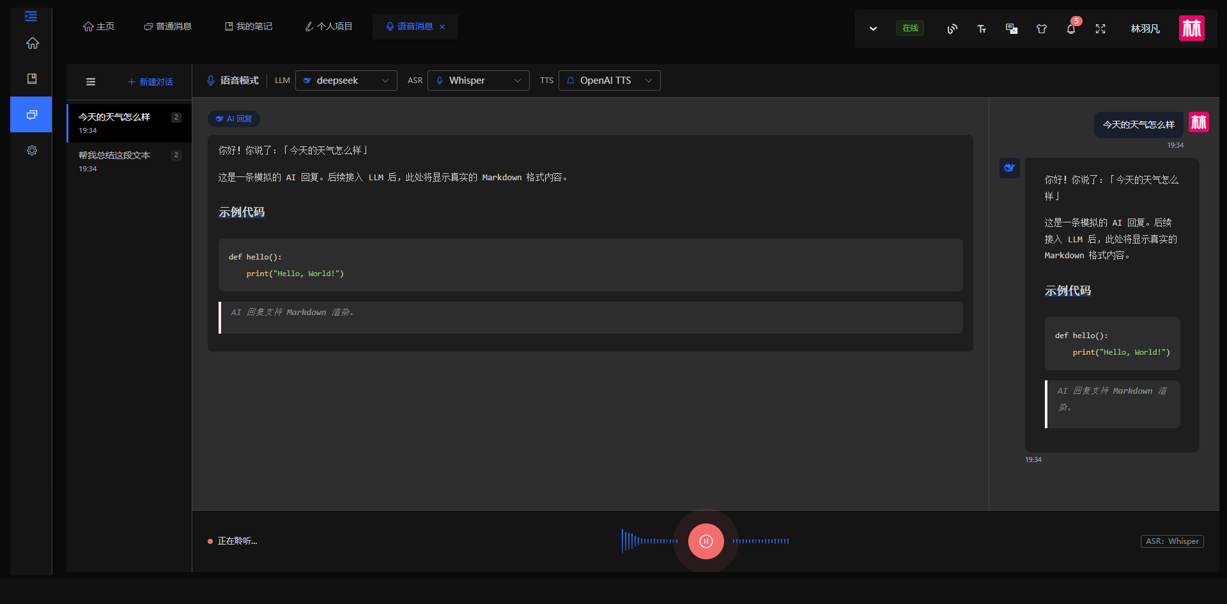Click the left audio waveform visualizer
Screen dimensions: 1227x604
coord(650,541)
